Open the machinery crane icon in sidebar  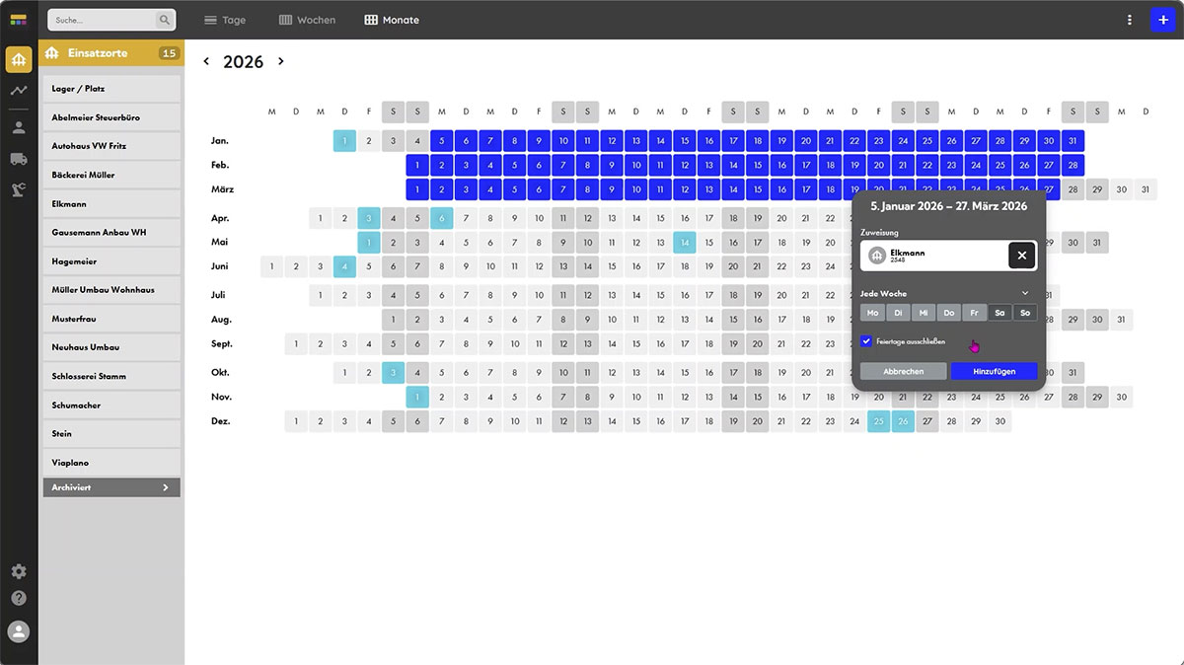[19, 189]
